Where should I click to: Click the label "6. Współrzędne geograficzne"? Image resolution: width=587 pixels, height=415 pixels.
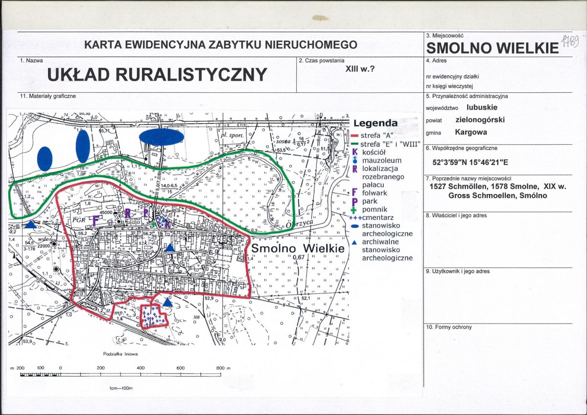coord(462,148)
